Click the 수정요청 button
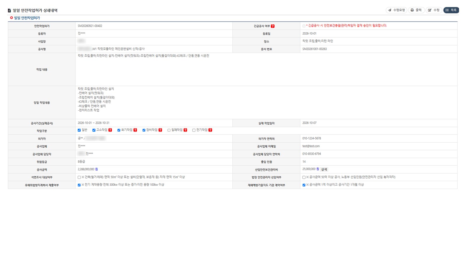Viewport: 466px width, 262px height. click(396, 10)
